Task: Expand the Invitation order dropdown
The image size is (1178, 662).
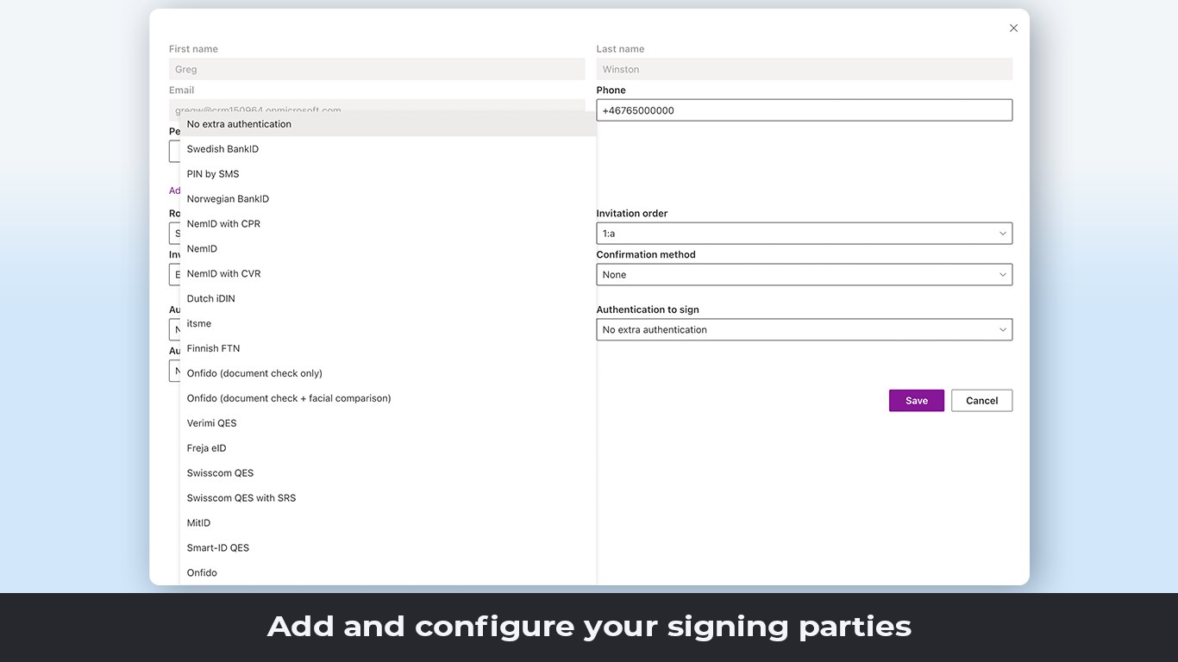Action: coord(804,234)
